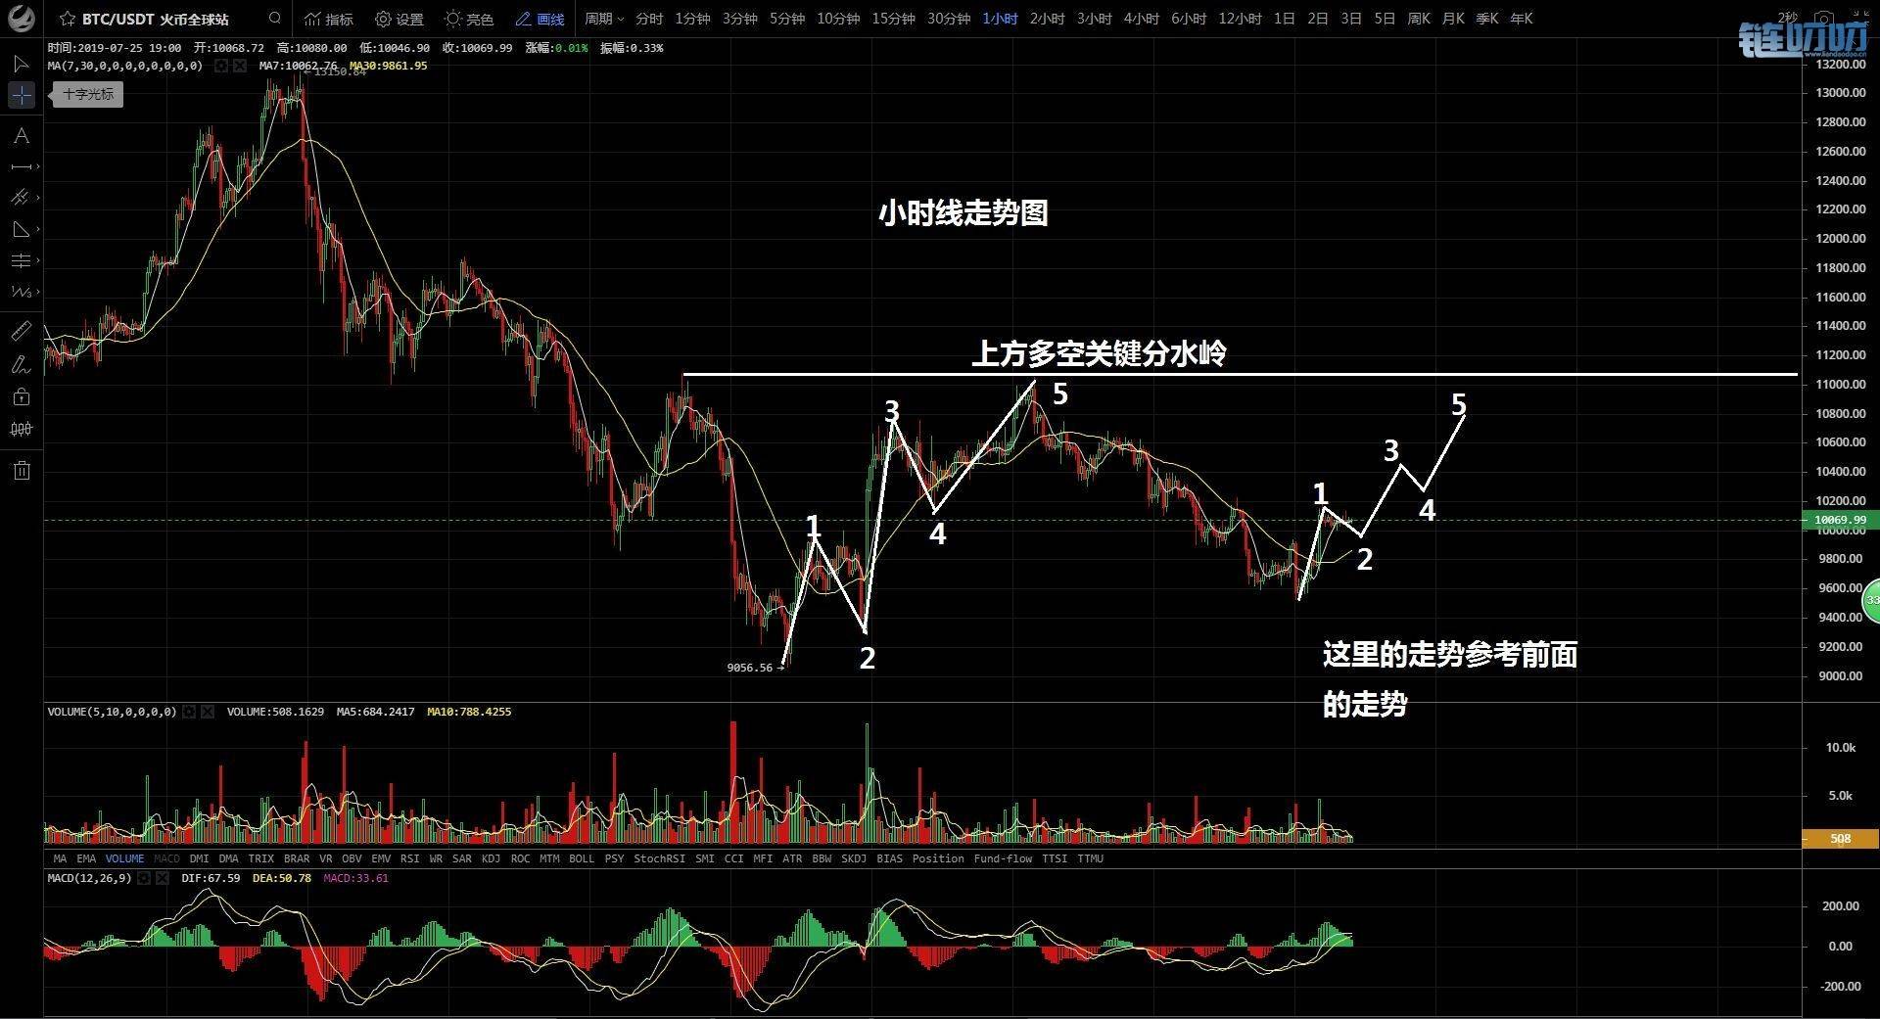
Task: Expand horizontal line tool submenu arrow
Action: (37, 166)
